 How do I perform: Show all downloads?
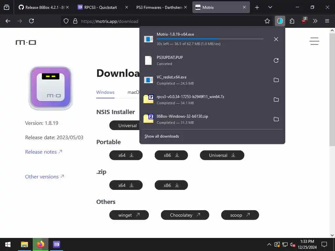click(x=162, y=136)
